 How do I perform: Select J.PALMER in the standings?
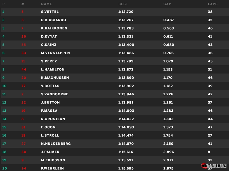pos(50,152)
